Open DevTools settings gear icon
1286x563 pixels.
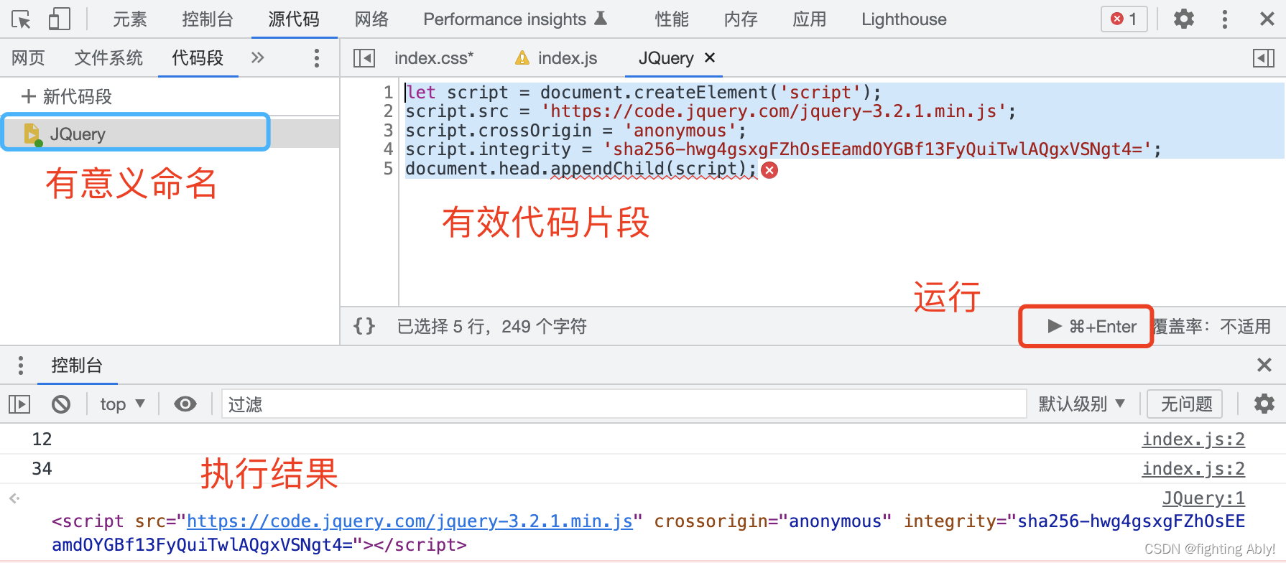point(1183,19)
